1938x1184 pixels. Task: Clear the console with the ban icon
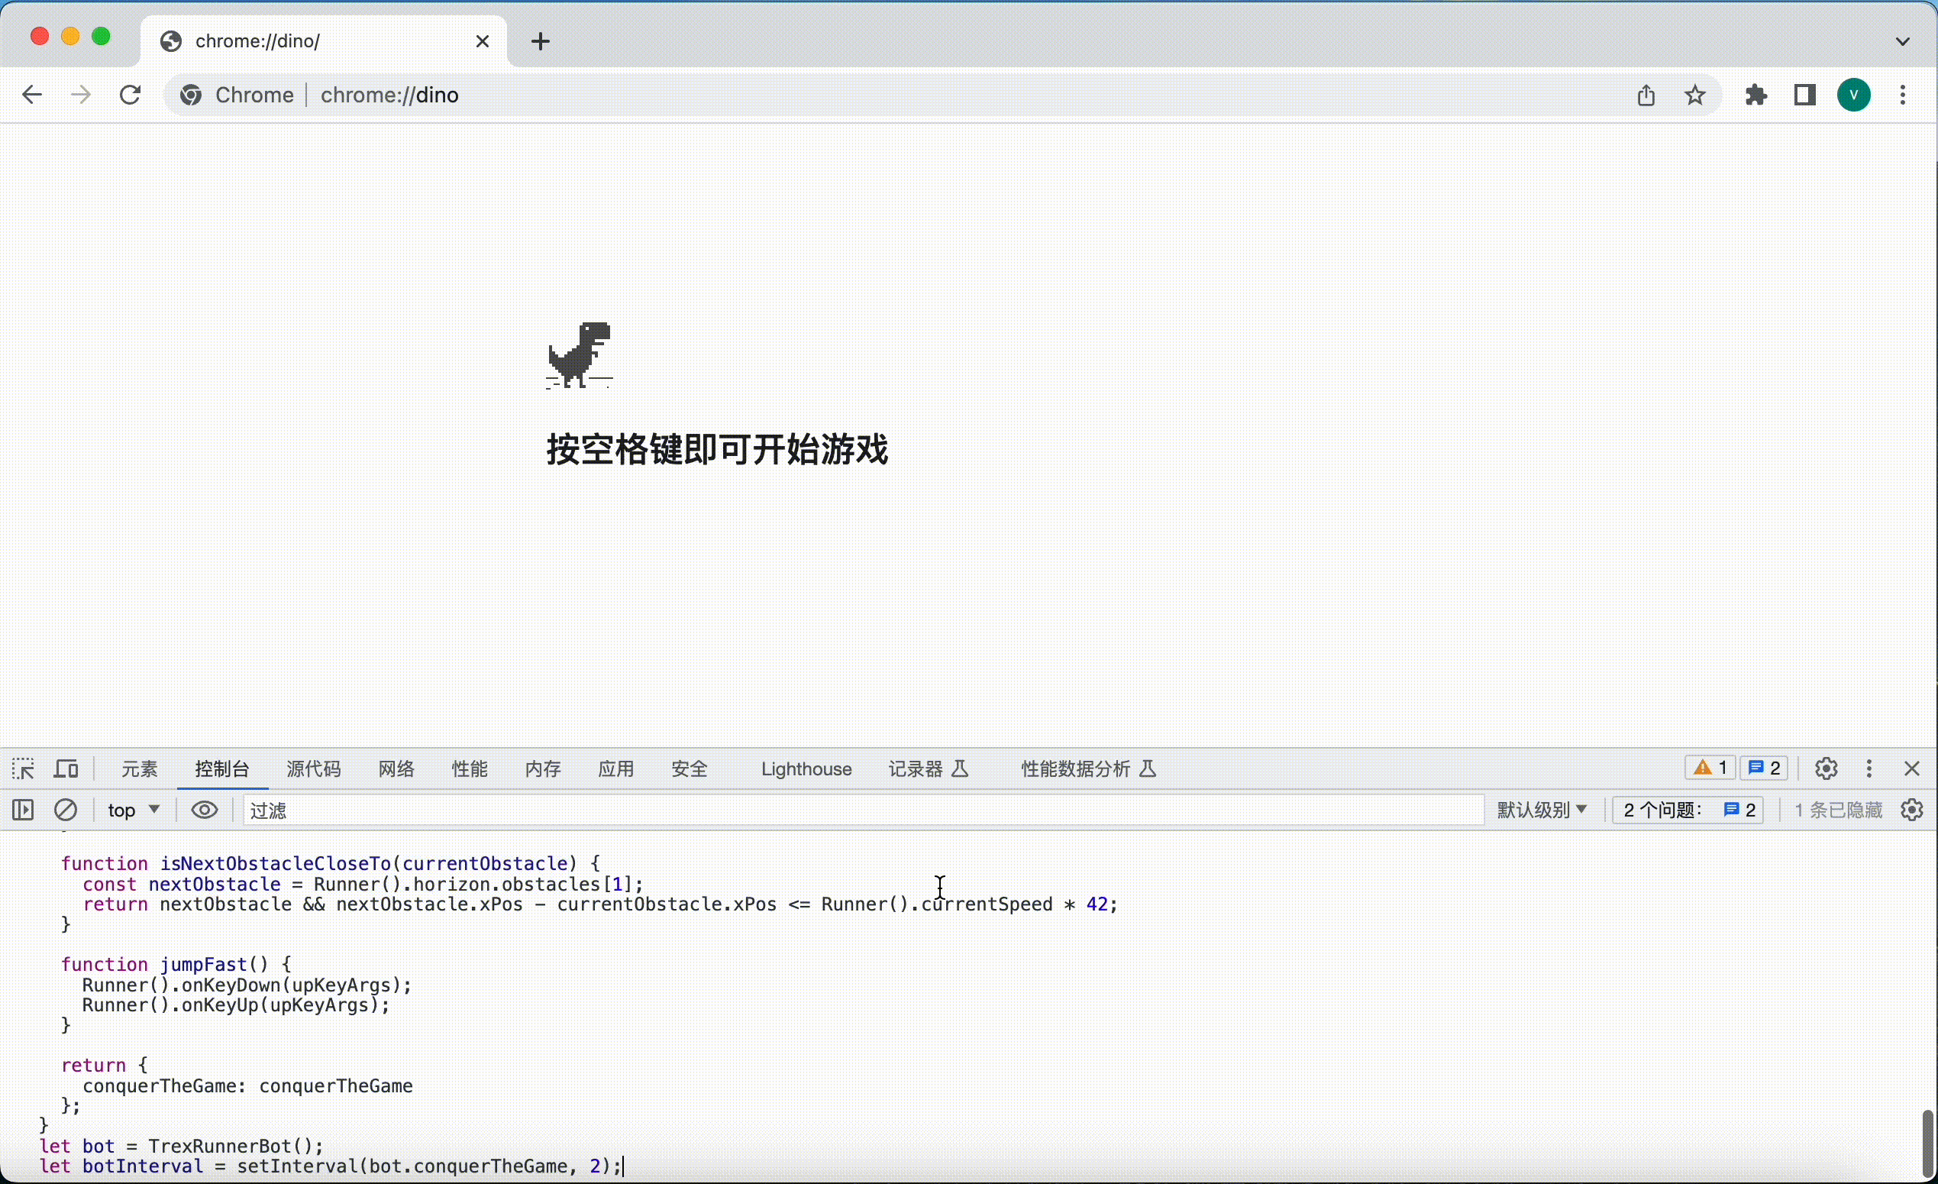click(x=65, y=810)
